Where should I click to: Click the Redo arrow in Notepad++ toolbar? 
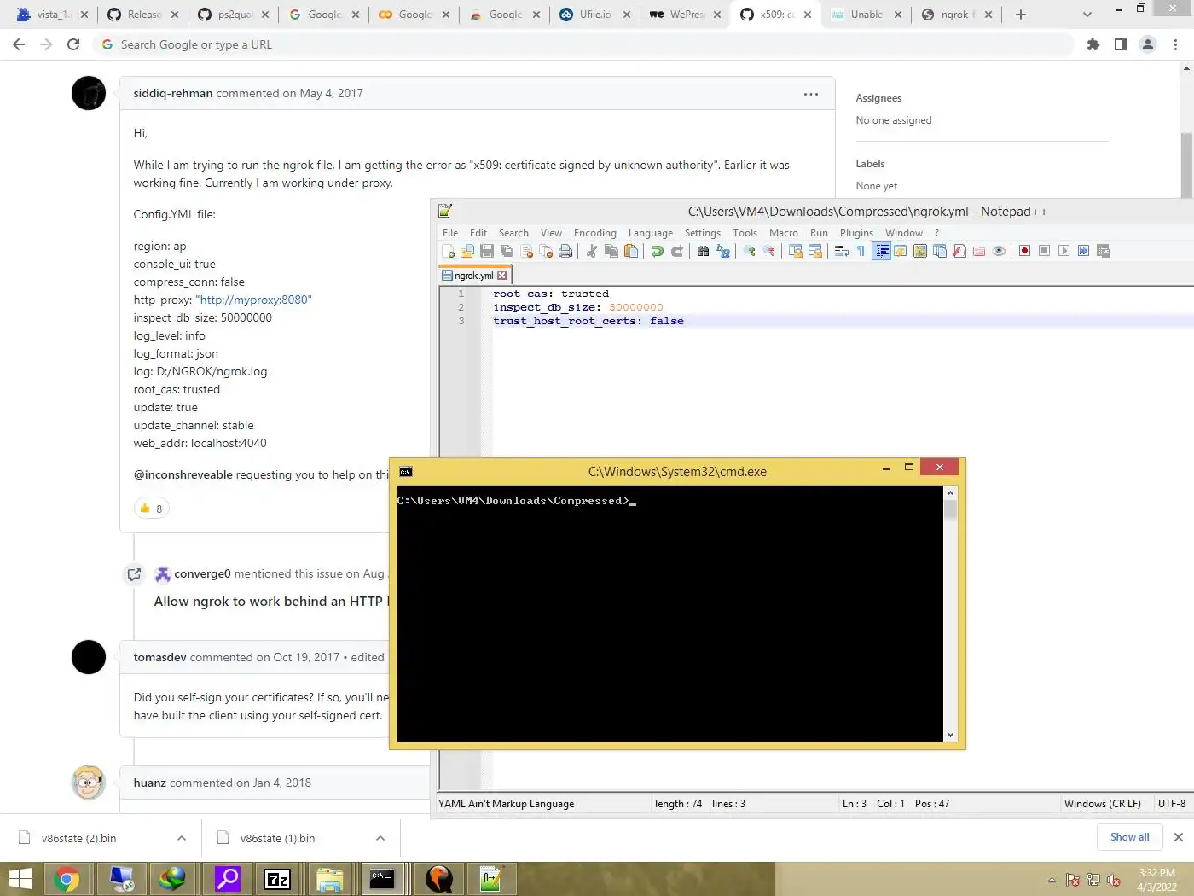tap(677, 251)
